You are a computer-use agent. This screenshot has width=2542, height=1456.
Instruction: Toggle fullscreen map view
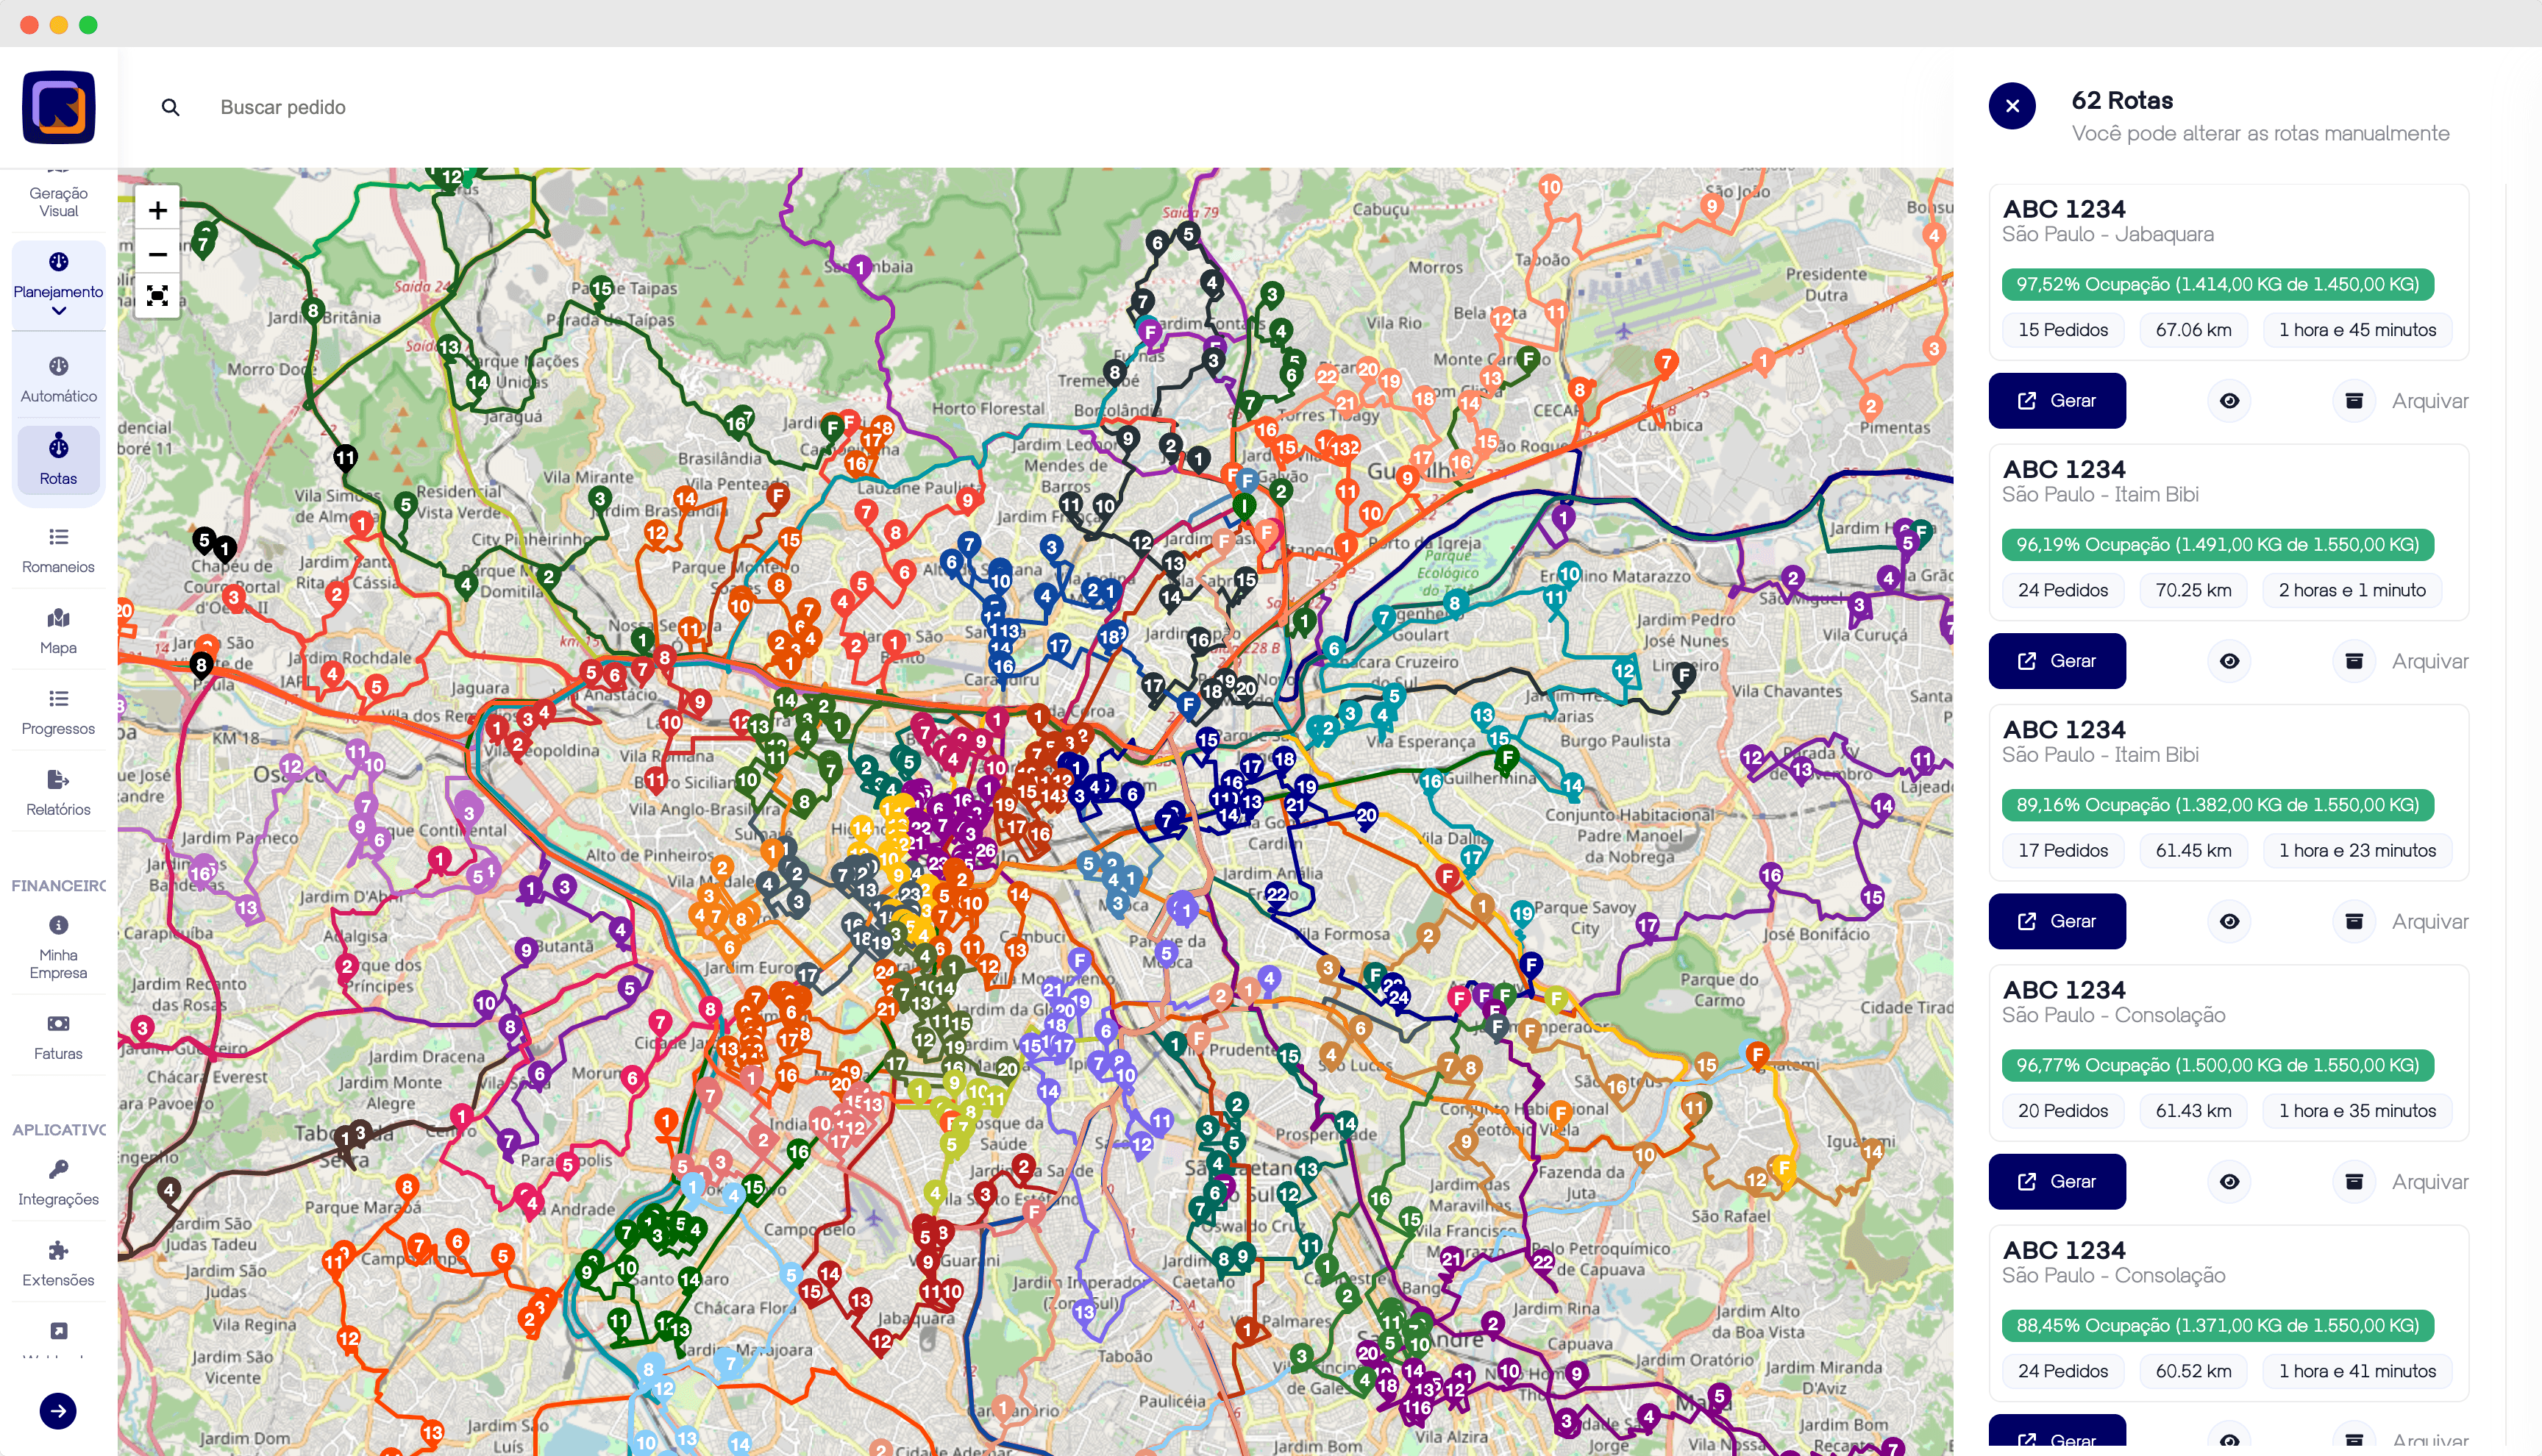157,296
